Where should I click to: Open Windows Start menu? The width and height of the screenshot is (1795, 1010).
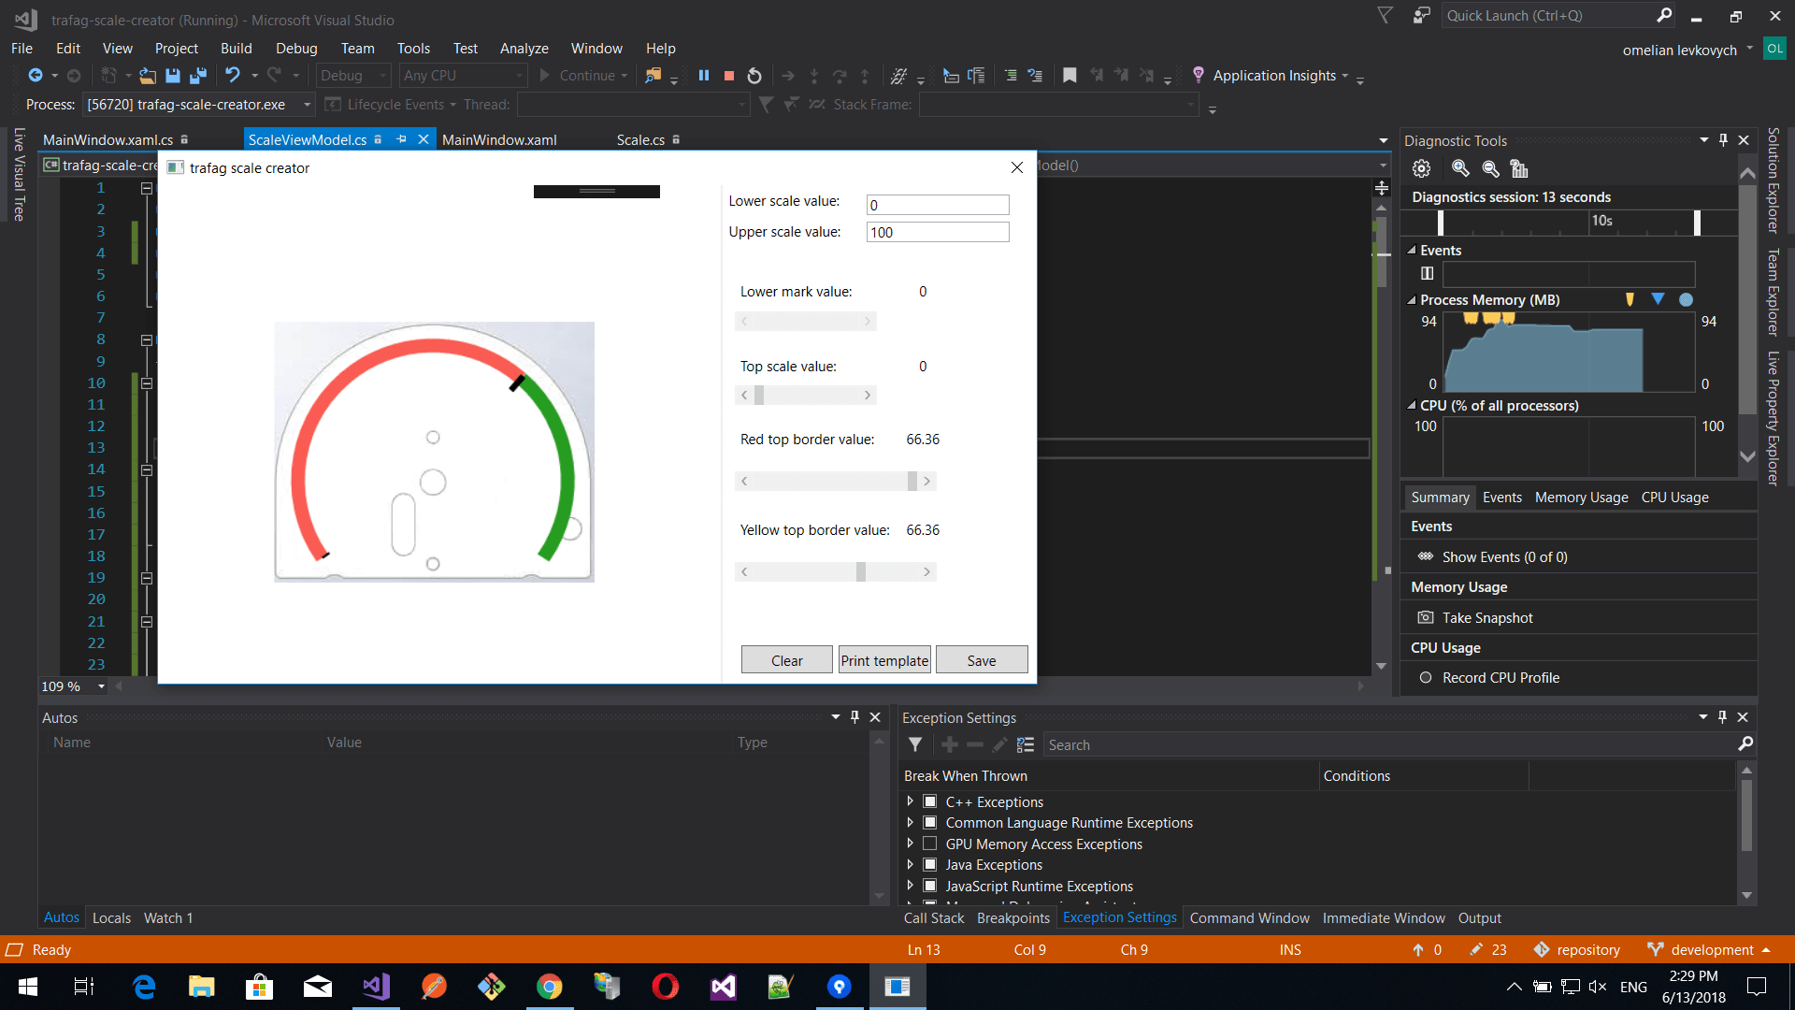(x=28, y=987)
